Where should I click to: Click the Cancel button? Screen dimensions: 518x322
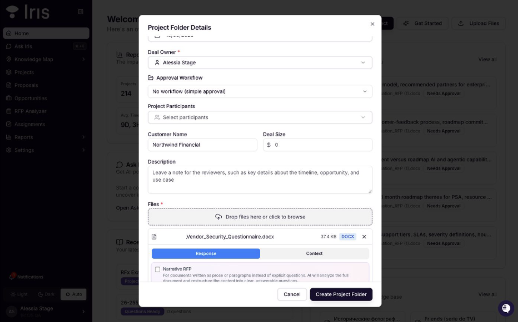(x=292, y=294)
